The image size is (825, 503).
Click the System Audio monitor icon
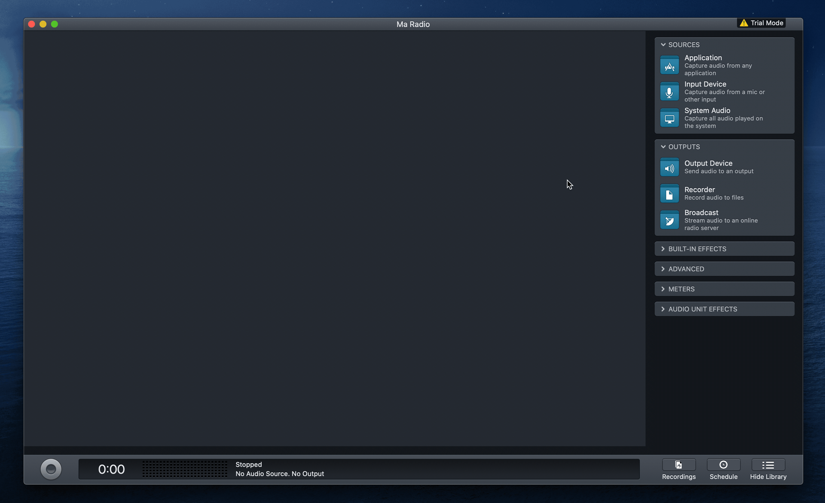[x=669, y=118]
